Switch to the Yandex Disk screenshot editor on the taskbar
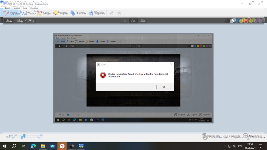 81,146
